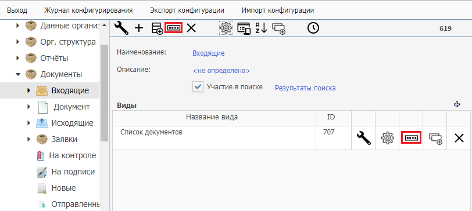Click the Список документов cell

click(214, 138)
